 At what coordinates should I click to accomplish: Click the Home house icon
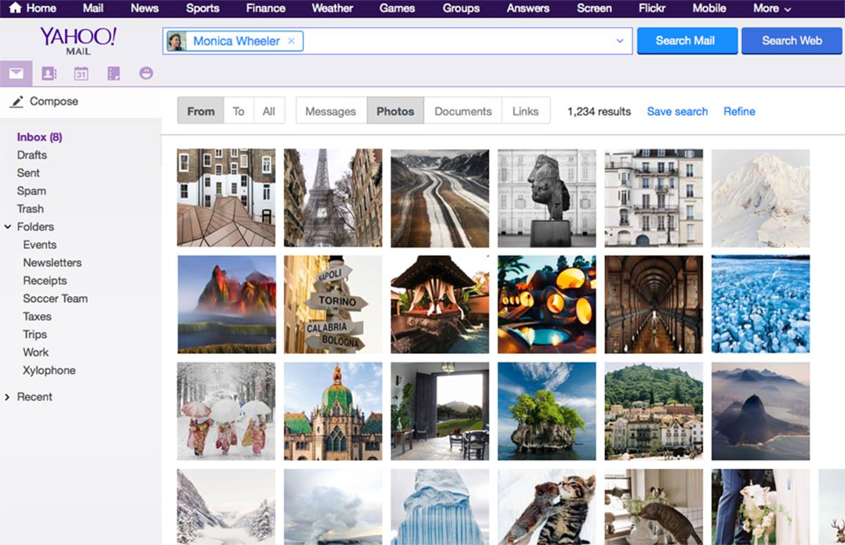coord(15,8)
